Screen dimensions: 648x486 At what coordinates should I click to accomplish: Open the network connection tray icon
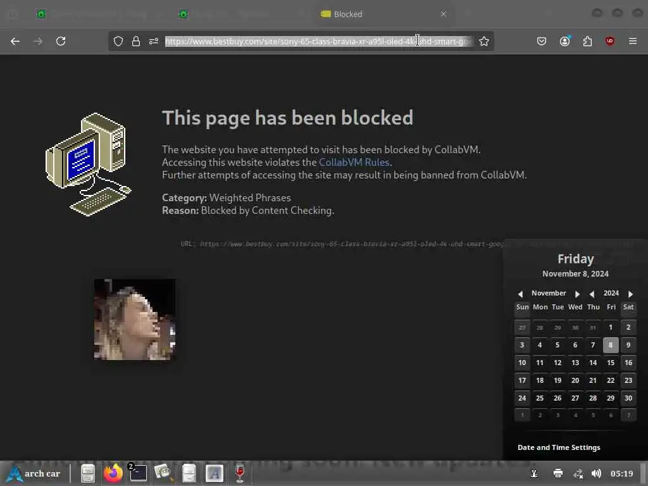click(x=578, y=473)
